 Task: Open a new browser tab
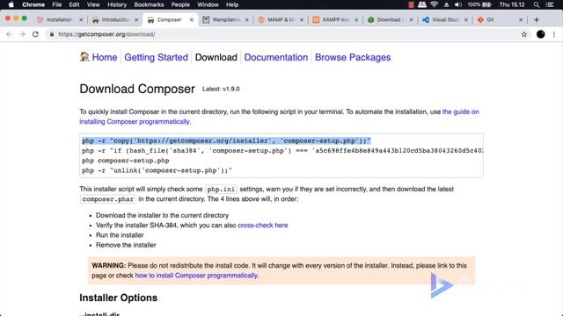(x=537, y=19)
